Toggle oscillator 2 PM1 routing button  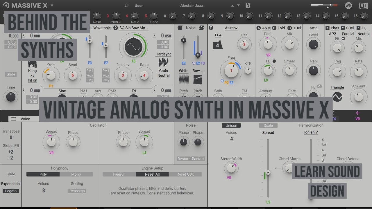point(106,71)
